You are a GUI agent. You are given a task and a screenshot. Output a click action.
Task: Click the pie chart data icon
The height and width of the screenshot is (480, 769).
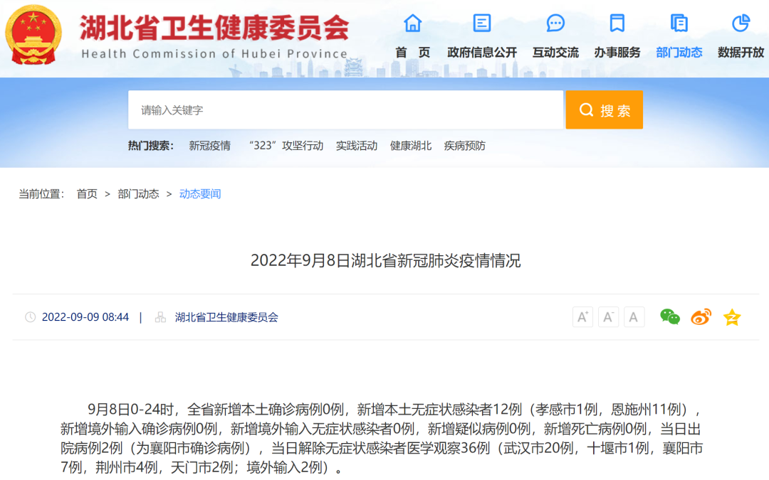pyautogui.click(x=741, y=23)
